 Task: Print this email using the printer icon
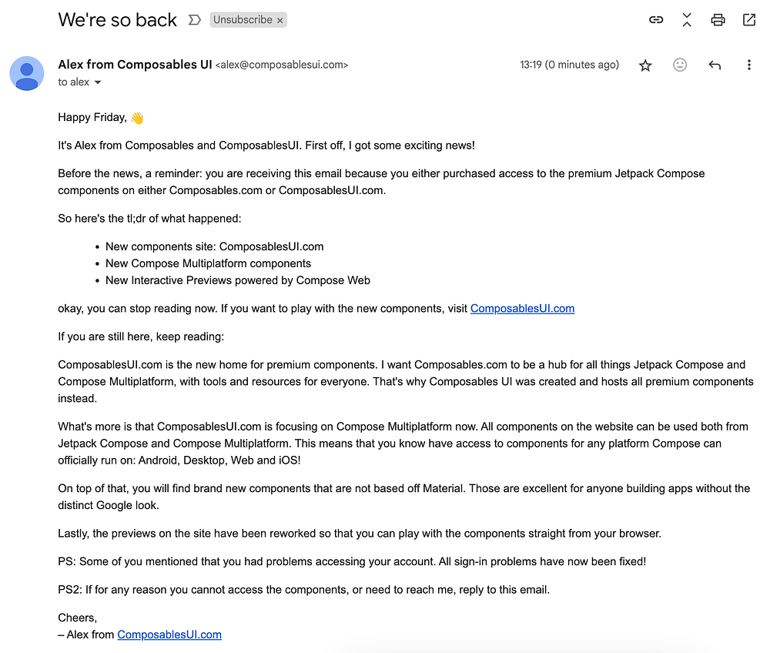[718, 20]
